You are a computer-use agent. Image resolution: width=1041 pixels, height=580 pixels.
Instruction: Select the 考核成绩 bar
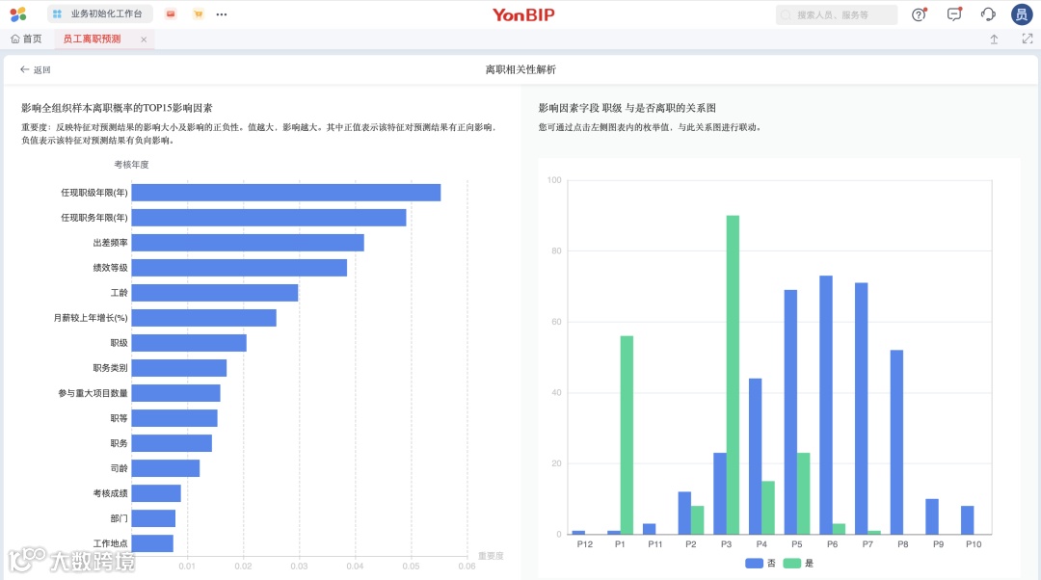(156, 493)
